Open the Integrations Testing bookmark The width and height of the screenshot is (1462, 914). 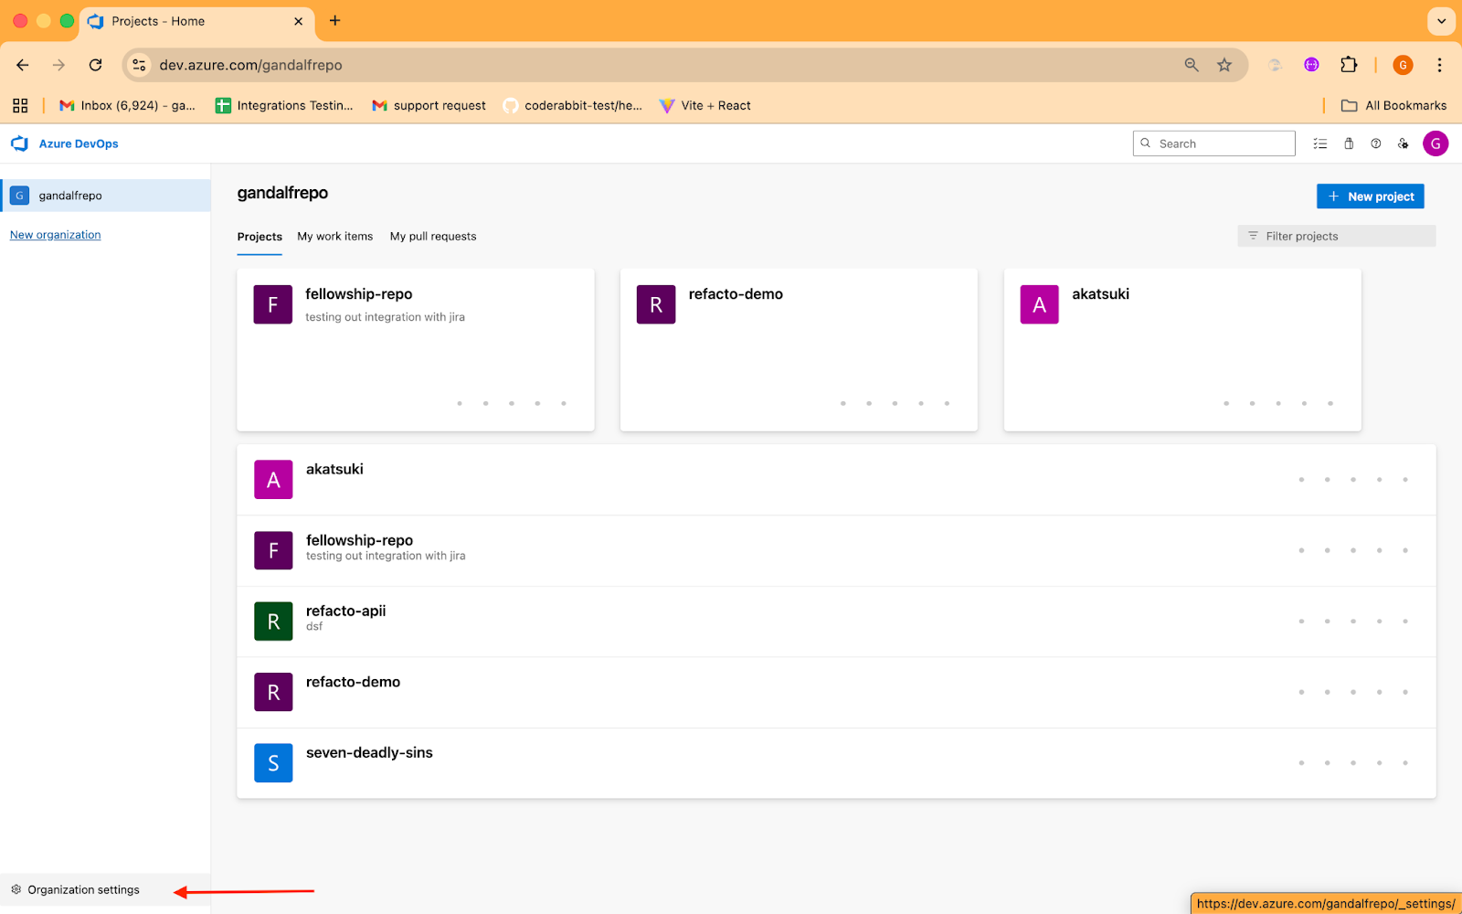tap(284, 105)
